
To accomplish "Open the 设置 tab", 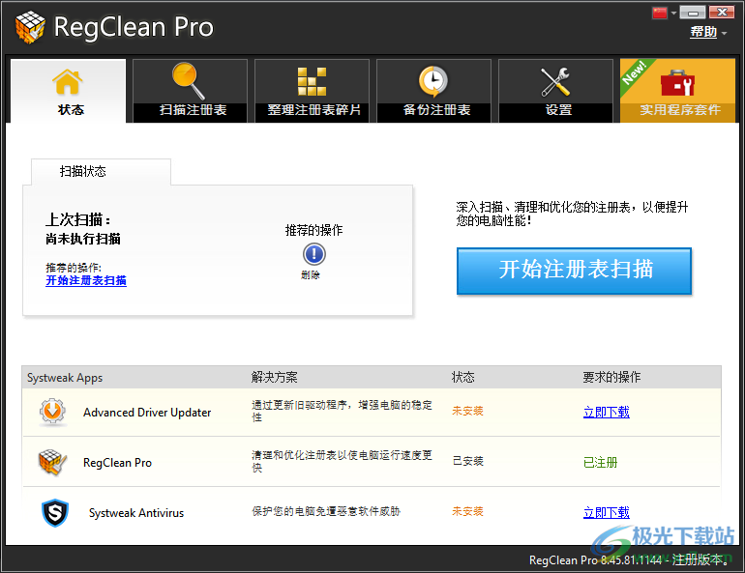I will [x=556, y=91].
